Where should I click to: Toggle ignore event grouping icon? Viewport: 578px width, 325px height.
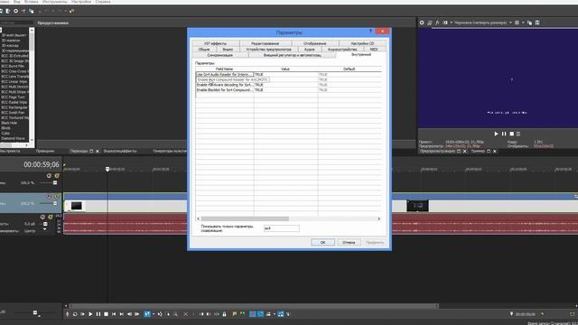[x=287, y=314]
